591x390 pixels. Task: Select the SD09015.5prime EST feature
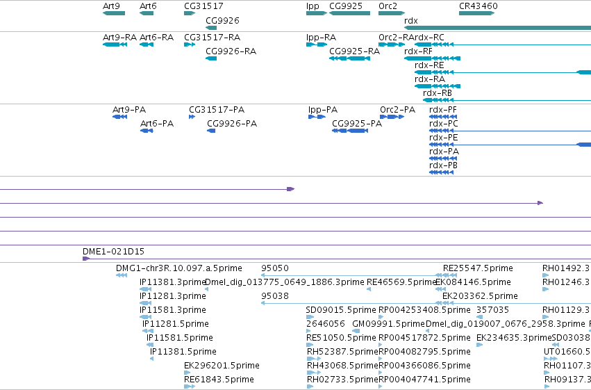point(310,317)
